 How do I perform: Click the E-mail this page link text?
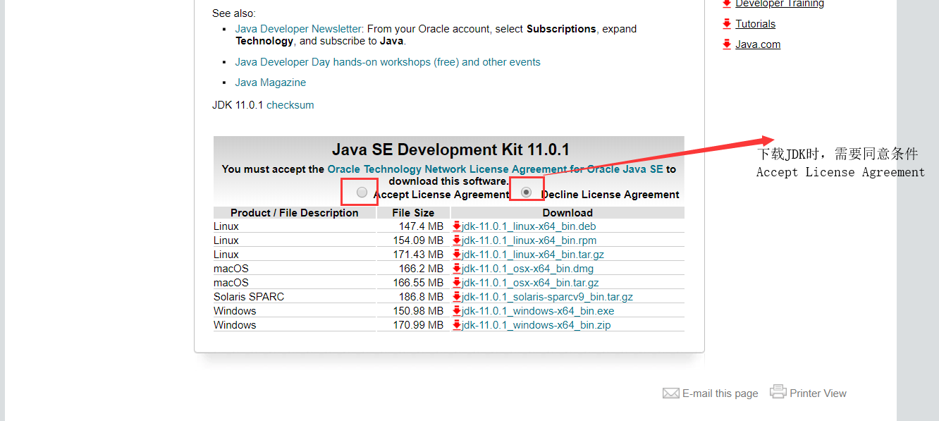coord(720,393)
